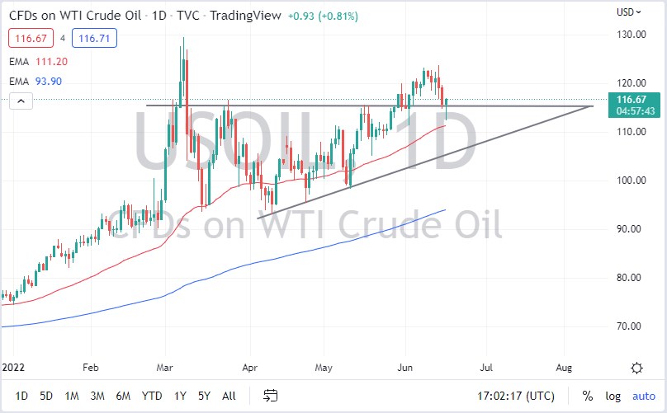Select the 1D time range
This screenshot has height=413, width=667.
click(22, 396)
